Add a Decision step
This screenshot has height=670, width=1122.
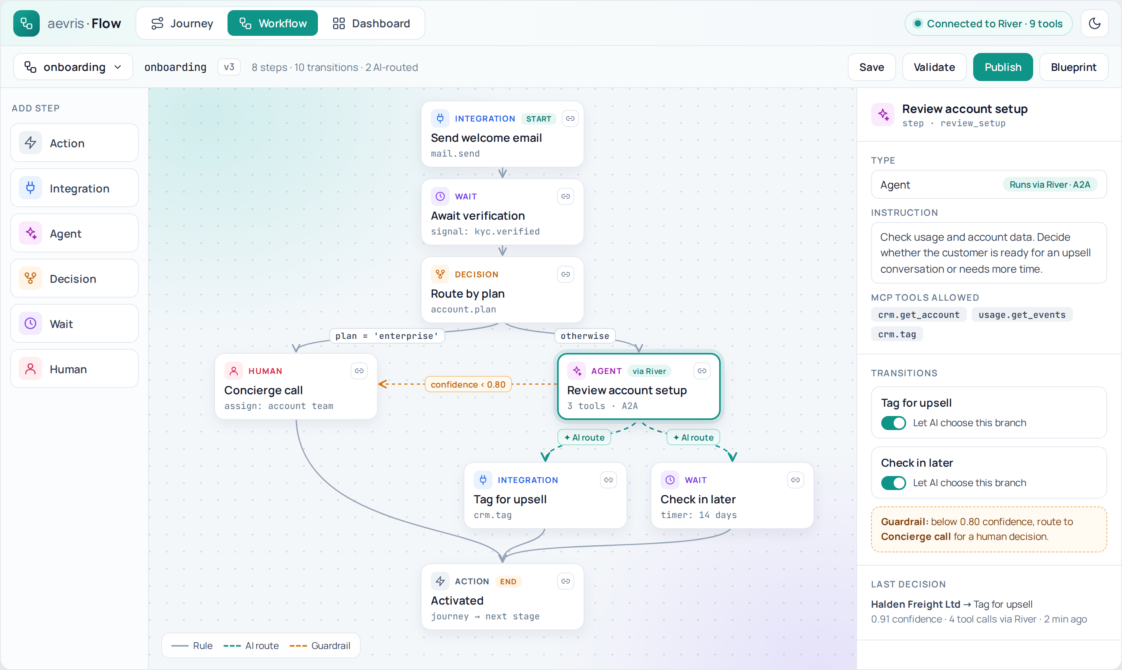click(x=74, y=279)
